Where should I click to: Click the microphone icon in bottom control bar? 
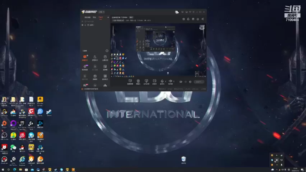point(162,81)
